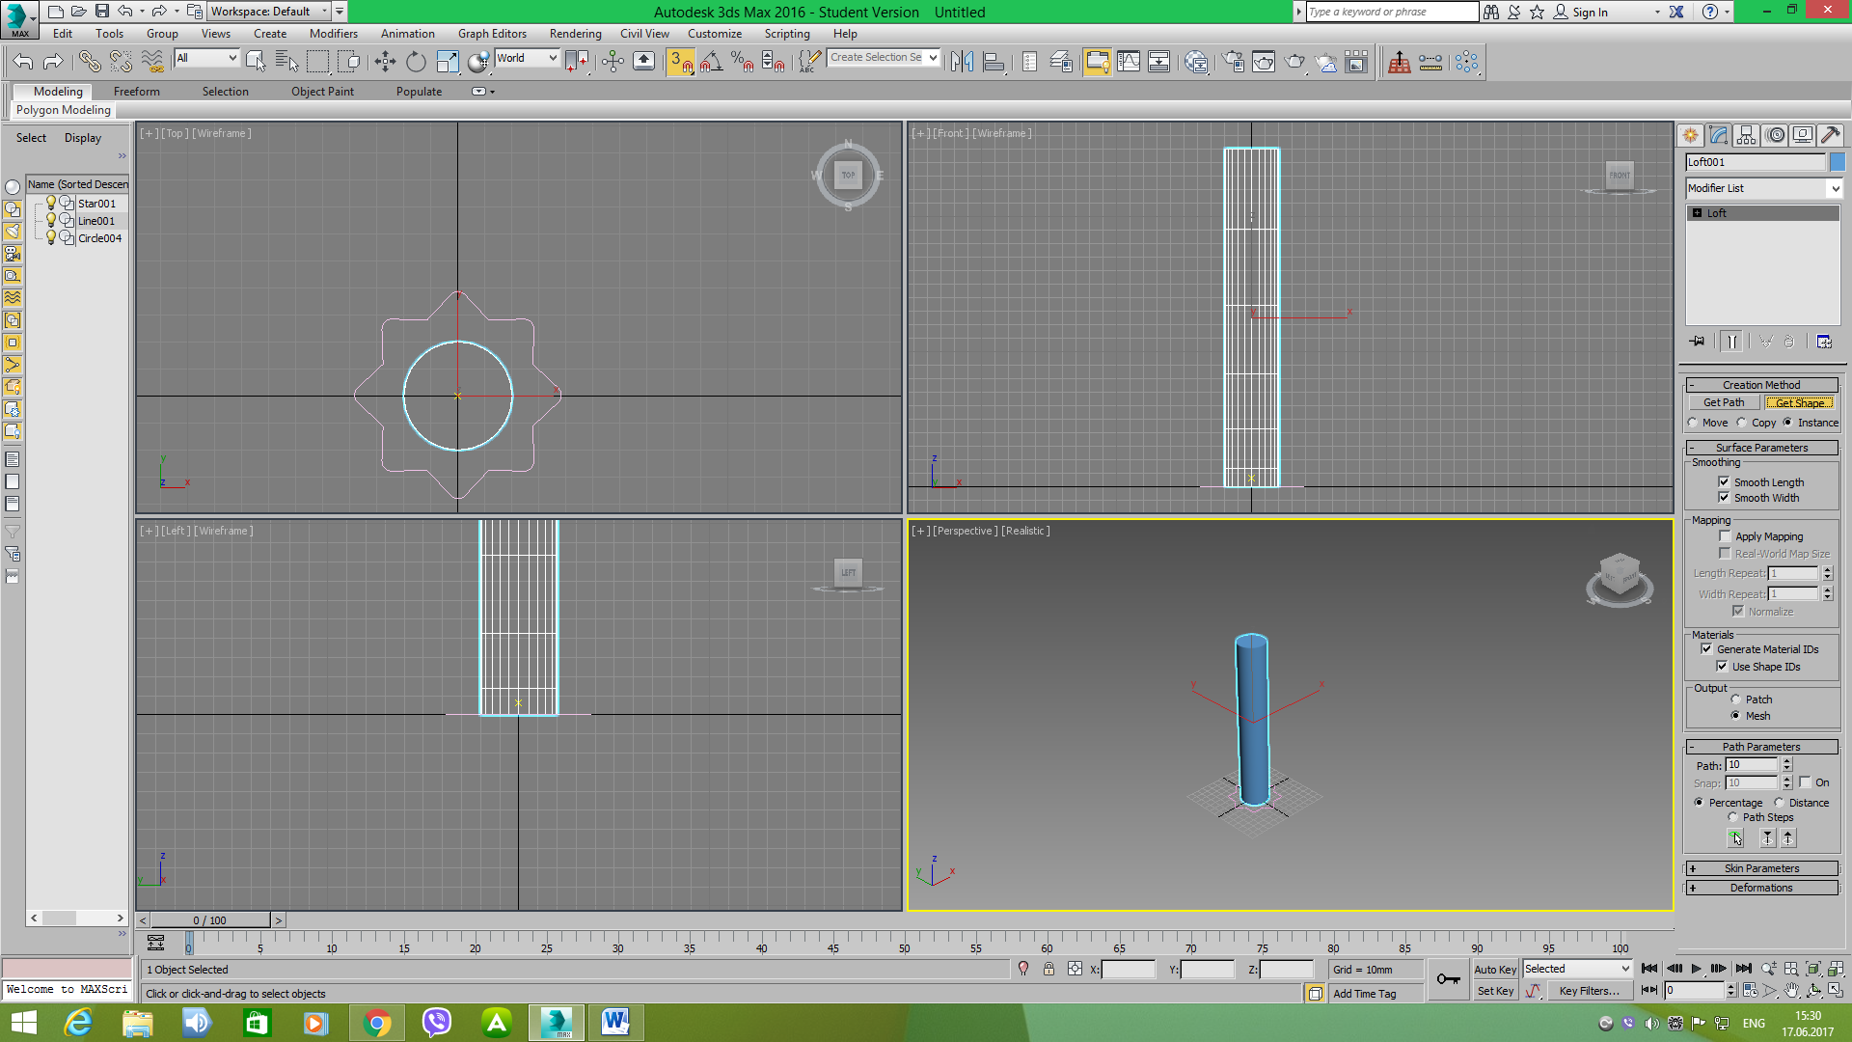Click the Get Path button
This screenshot has height=1042, width=1852.
(x=1723, y=403)
